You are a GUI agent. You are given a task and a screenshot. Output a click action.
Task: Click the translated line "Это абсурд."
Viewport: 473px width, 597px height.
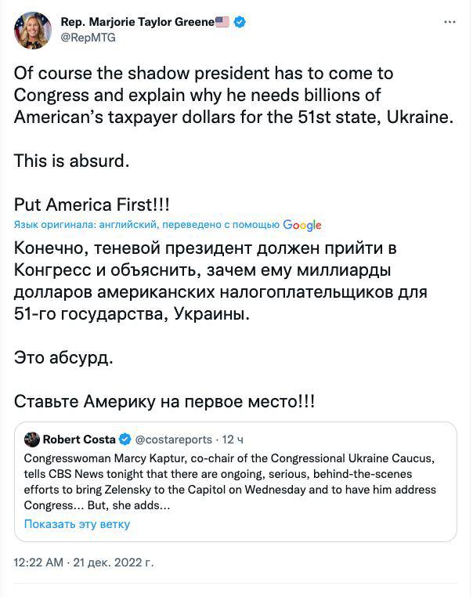coord(64,358)
